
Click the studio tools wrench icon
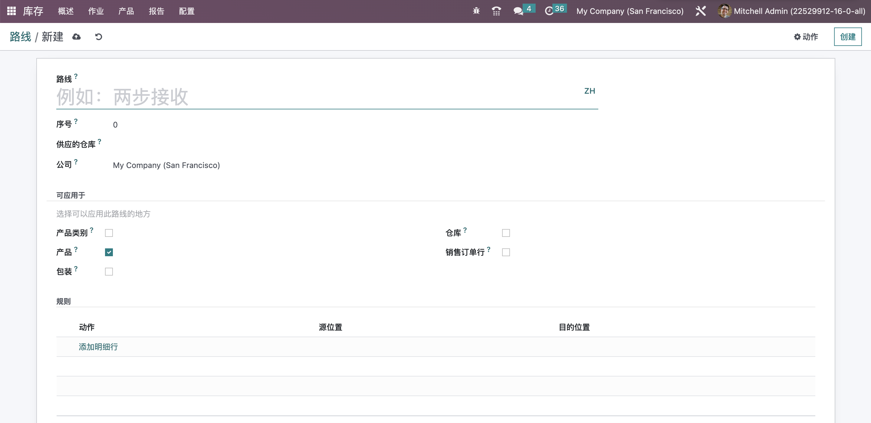701,11
